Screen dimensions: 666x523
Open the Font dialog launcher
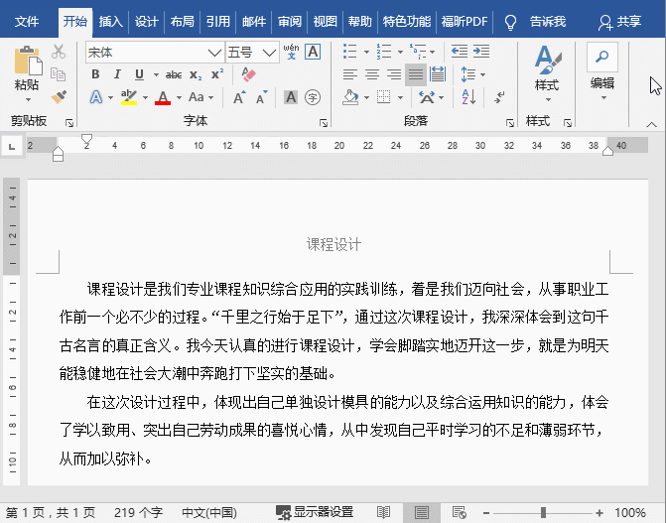[324, 123]
